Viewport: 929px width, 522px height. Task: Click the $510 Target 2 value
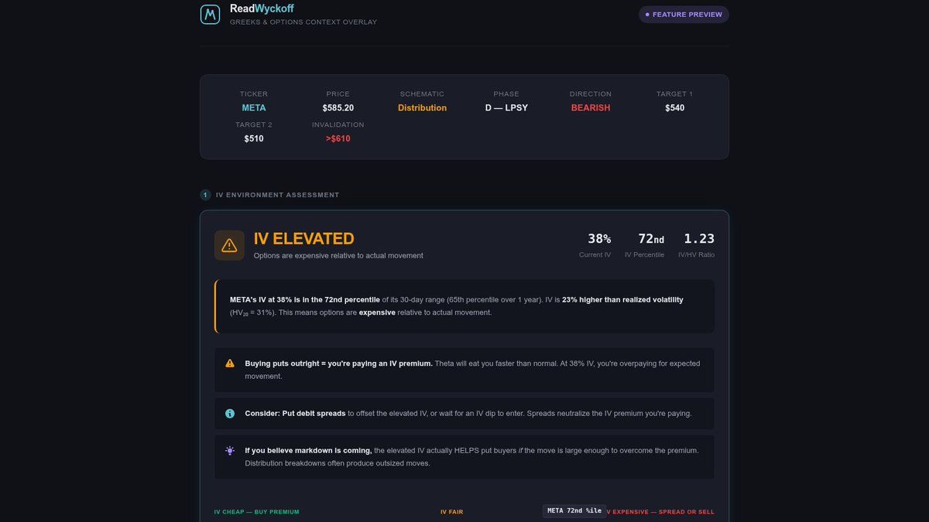click(254, 139)
